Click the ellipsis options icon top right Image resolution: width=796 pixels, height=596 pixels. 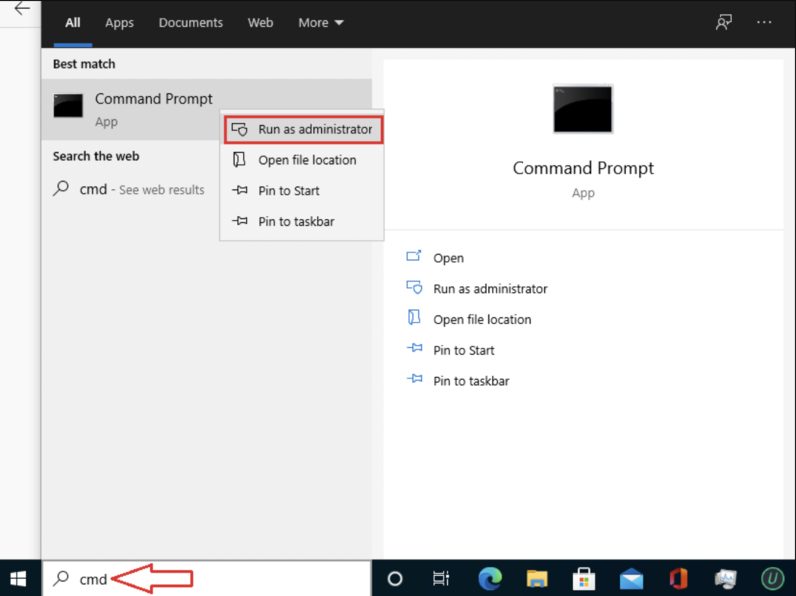point(764,22)
